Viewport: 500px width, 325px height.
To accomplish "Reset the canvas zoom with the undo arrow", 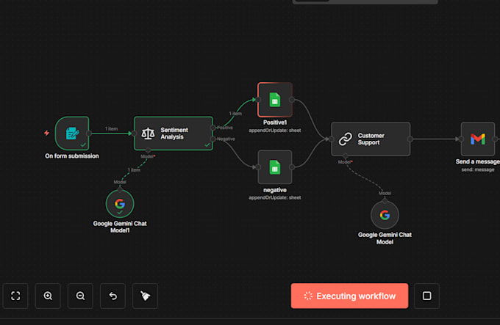I will coord(113,296).
